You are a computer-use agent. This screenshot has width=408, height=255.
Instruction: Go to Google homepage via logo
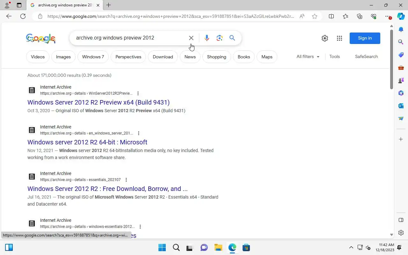(41, 38)
